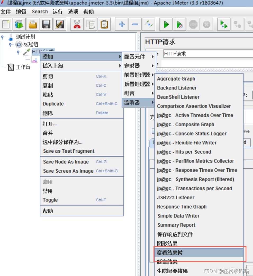Open the 运行 menu

(57, 12)
